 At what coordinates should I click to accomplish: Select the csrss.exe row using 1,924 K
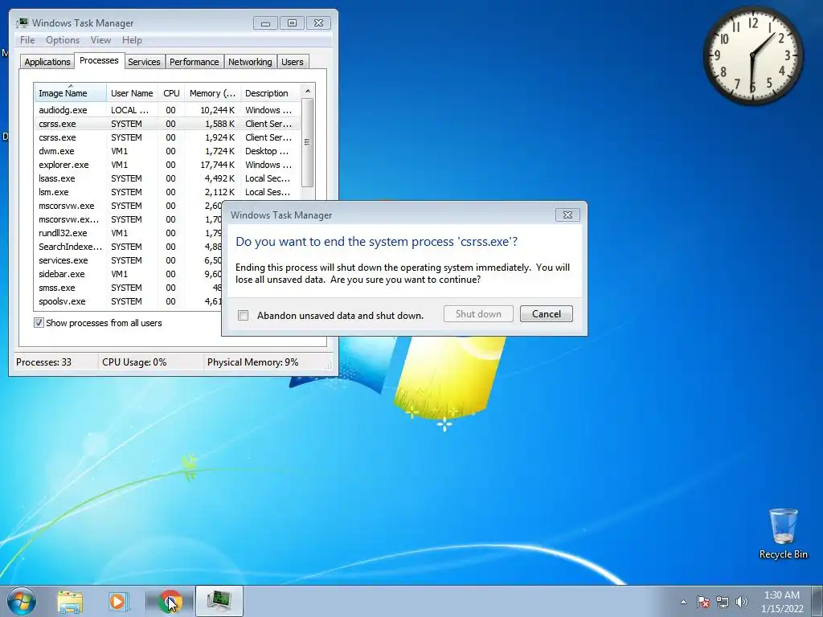click(167, 137)
